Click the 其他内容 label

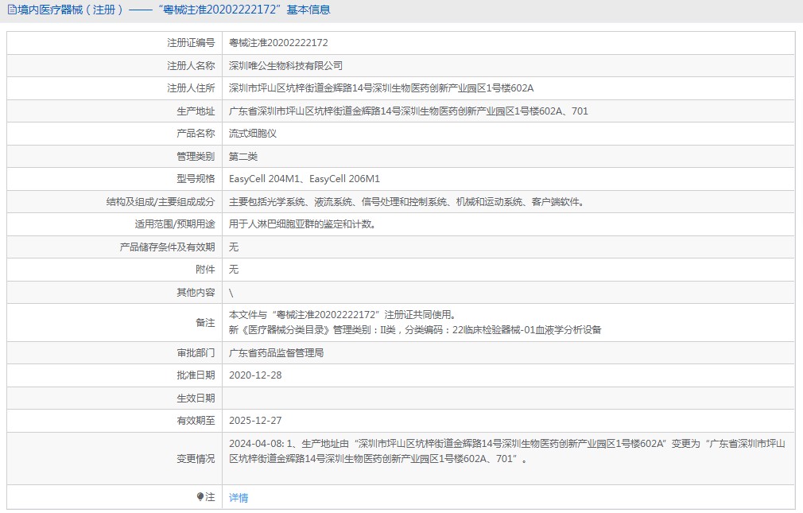click(x=196, y=292)
